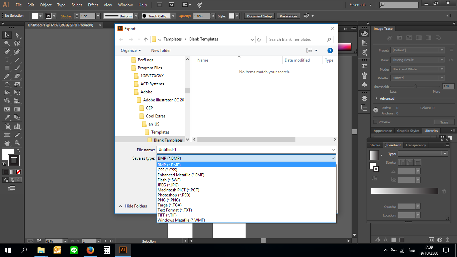Screen dimensions: 457x257
Task: Open the Palette dropdown in Image Trace
Action: coord(418,78)
